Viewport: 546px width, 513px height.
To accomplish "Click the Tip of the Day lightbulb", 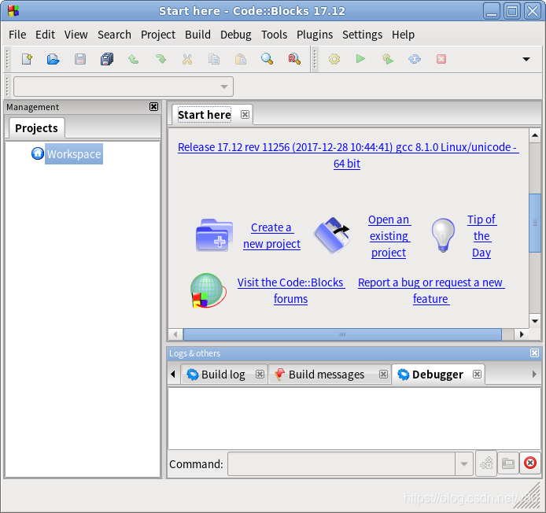I will (443, 235).
